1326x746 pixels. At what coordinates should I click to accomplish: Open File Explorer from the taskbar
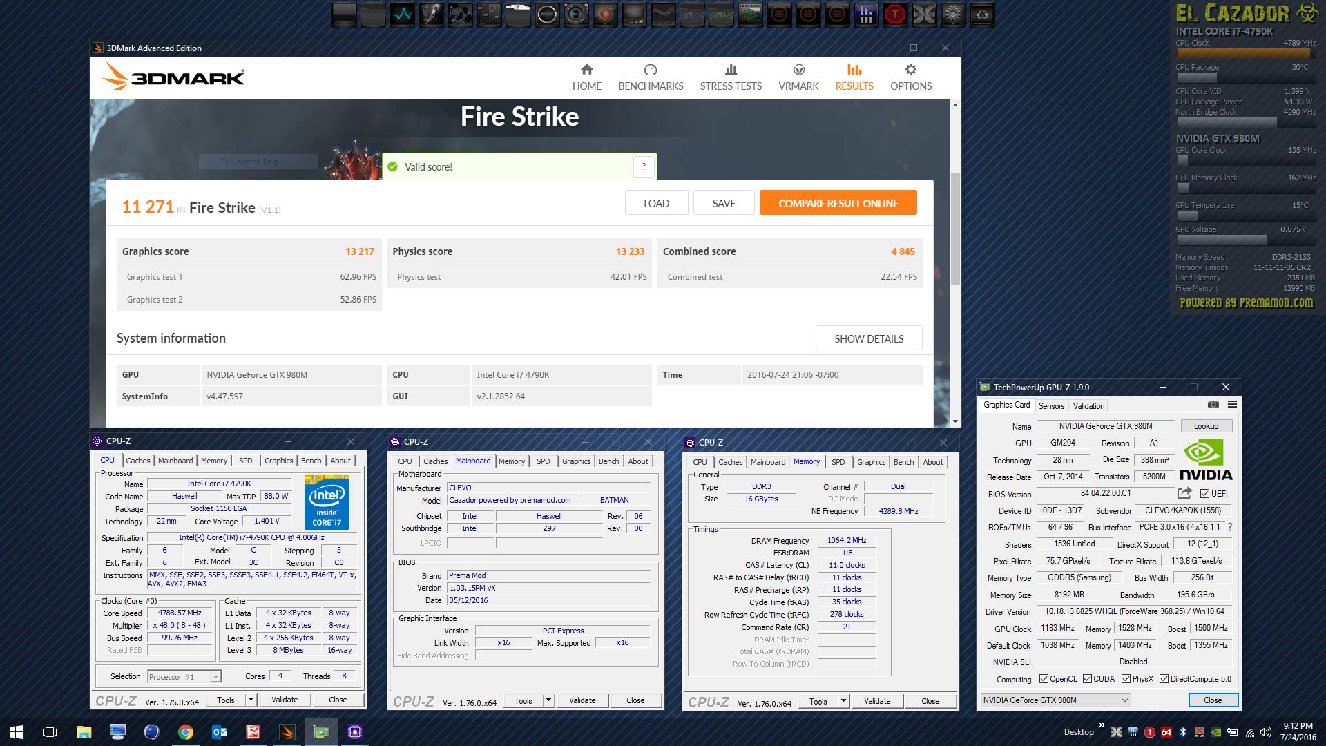click(x=84, y=732)
